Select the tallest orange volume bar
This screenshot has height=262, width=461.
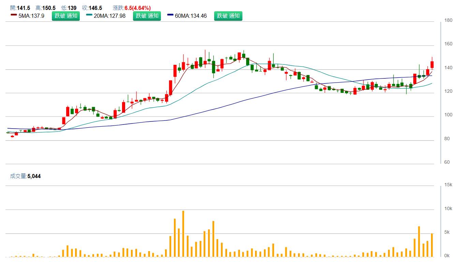tap(183, 234)
